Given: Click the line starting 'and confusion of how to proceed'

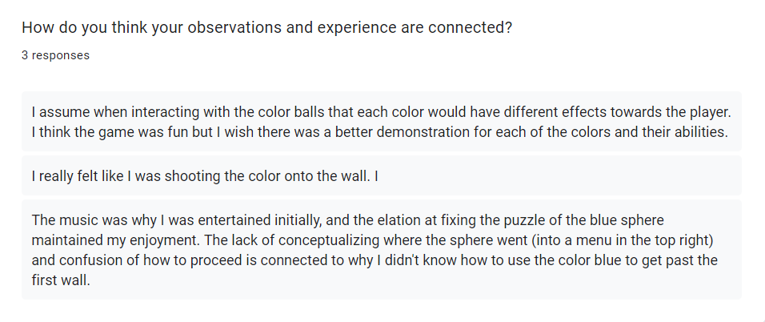Looking at the screenshot, I should (x=374, y=260).
